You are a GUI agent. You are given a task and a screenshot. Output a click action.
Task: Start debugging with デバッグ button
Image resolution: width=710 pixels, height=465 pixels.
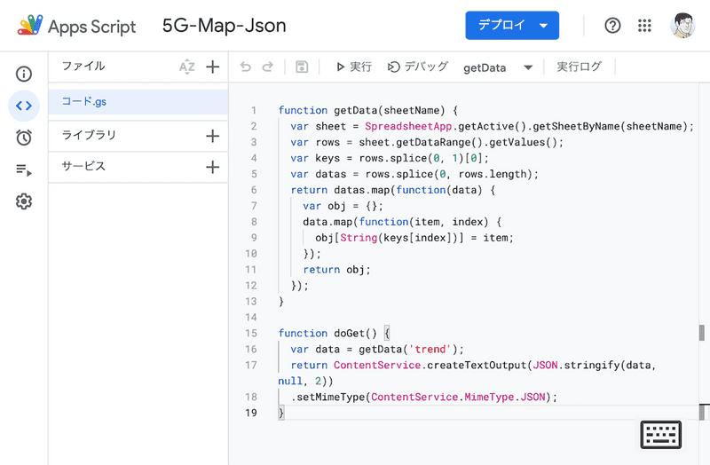pos(418,67)
